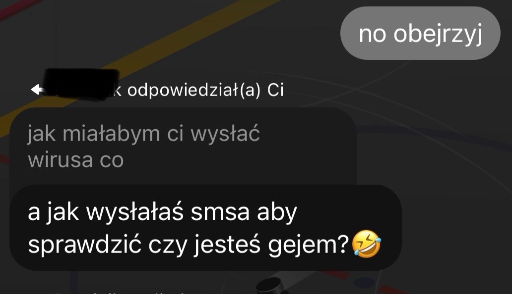Click the 'odpowiedział(a) Ci' reply label
Image resolution: width=512 pixels, height=294 pixels.
[x=205, y=90]
